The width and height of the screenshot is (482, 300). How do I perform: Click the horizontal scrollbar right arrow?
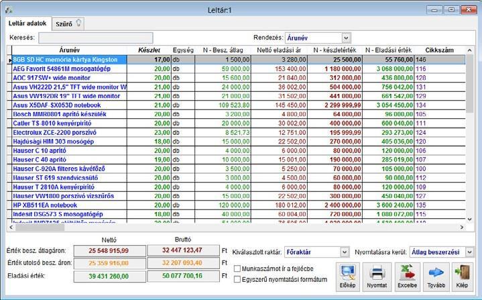pos(462,228)
